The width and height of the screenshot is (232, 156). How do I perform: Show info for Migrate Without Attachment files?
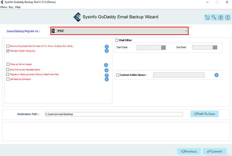(107, 75)
